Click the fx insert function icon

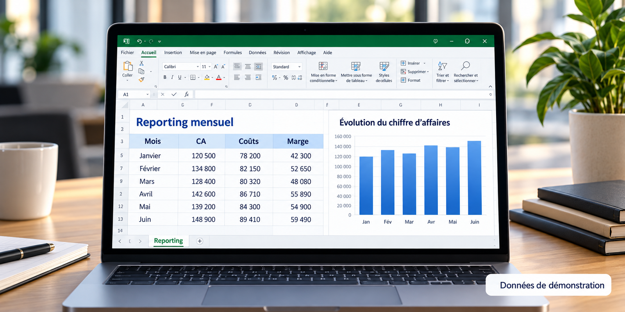[187, 94]
